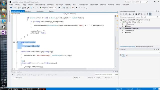Viewport: 160px width, 90px height.
Task: Open the ПРАВКА menu
Action: [x=17, y=5]
